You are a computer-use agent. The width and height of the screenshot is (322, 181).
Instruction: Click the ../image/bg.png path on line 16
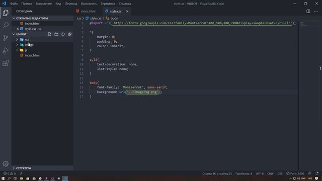click(x=143, y=92)
